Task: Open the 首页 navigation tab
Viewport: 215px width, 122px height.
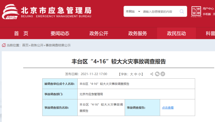Action: pyautogui.click(x=21, y=33)
